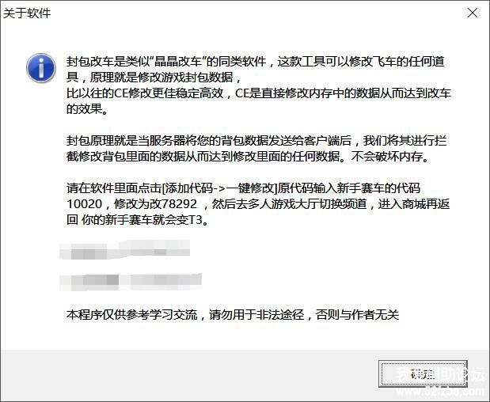Click the T3 text at paragraph end
The height and width of the screenshot is (402, 490).
coord(196,220)
